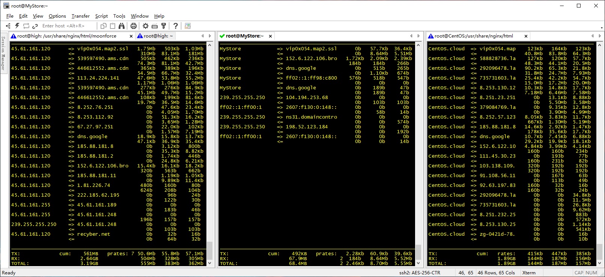605x277 pixels.
Task: Open the Keymap Editor keyboard icon
Action: click(155, 26)
